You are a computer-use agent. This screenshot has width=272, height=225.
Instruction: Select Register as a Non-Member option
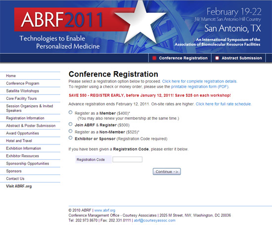point(70,131)
